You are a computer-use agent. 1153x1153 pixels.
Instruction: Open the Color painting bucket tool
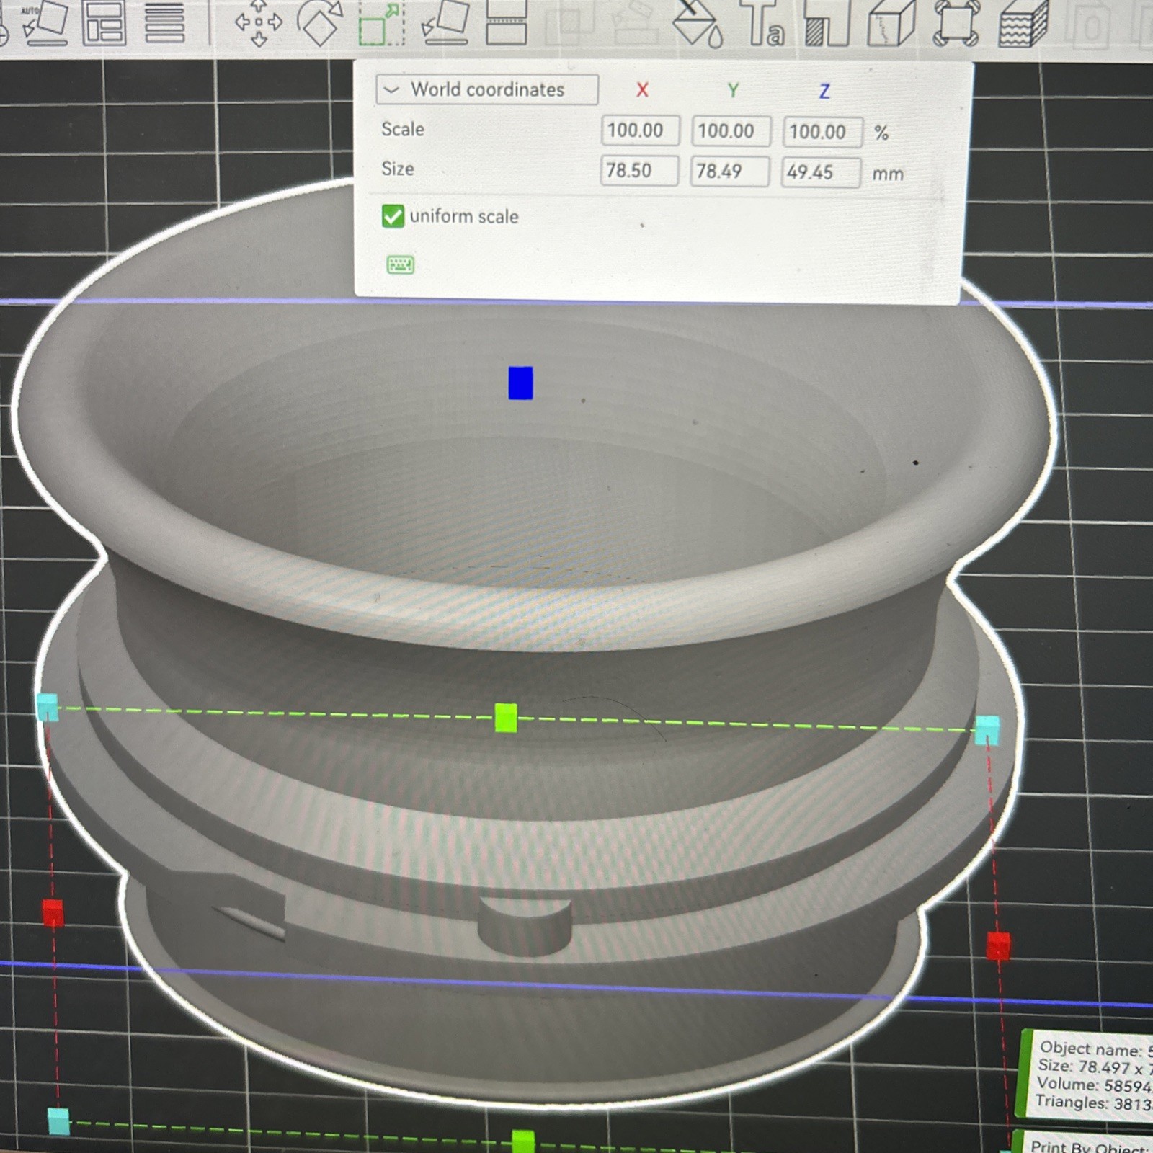pyautogui.click(x=696, y=22)
